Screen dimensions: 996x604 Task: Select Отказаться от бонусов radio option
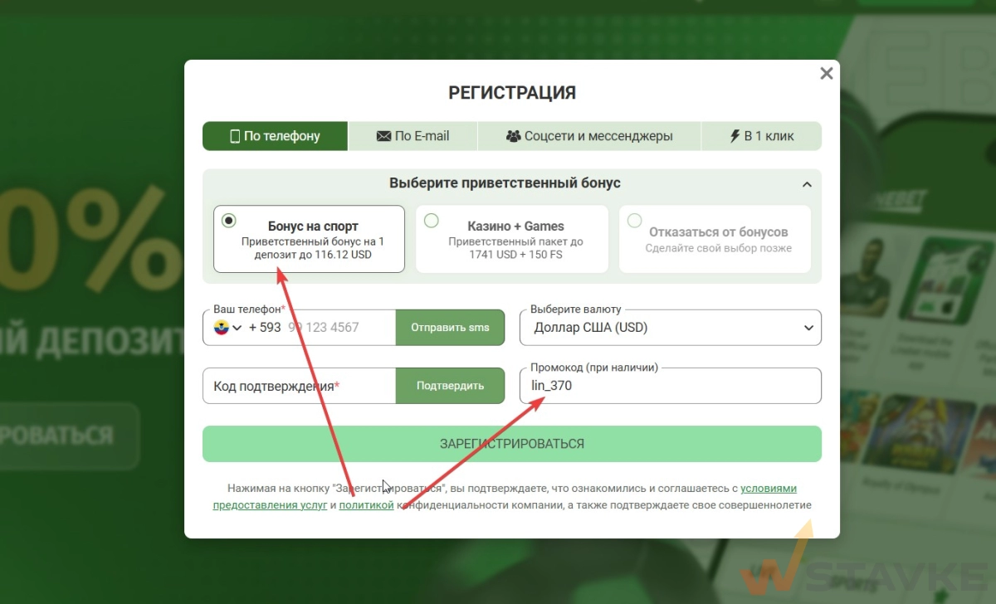click(635, 221)
